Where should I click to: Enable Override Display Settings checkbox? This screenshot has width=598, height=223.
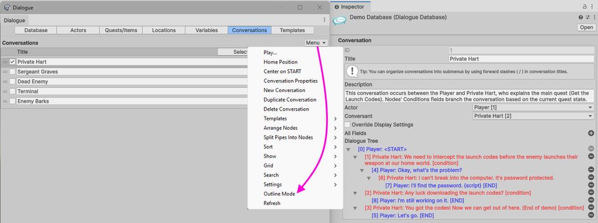tap(347, 124)
